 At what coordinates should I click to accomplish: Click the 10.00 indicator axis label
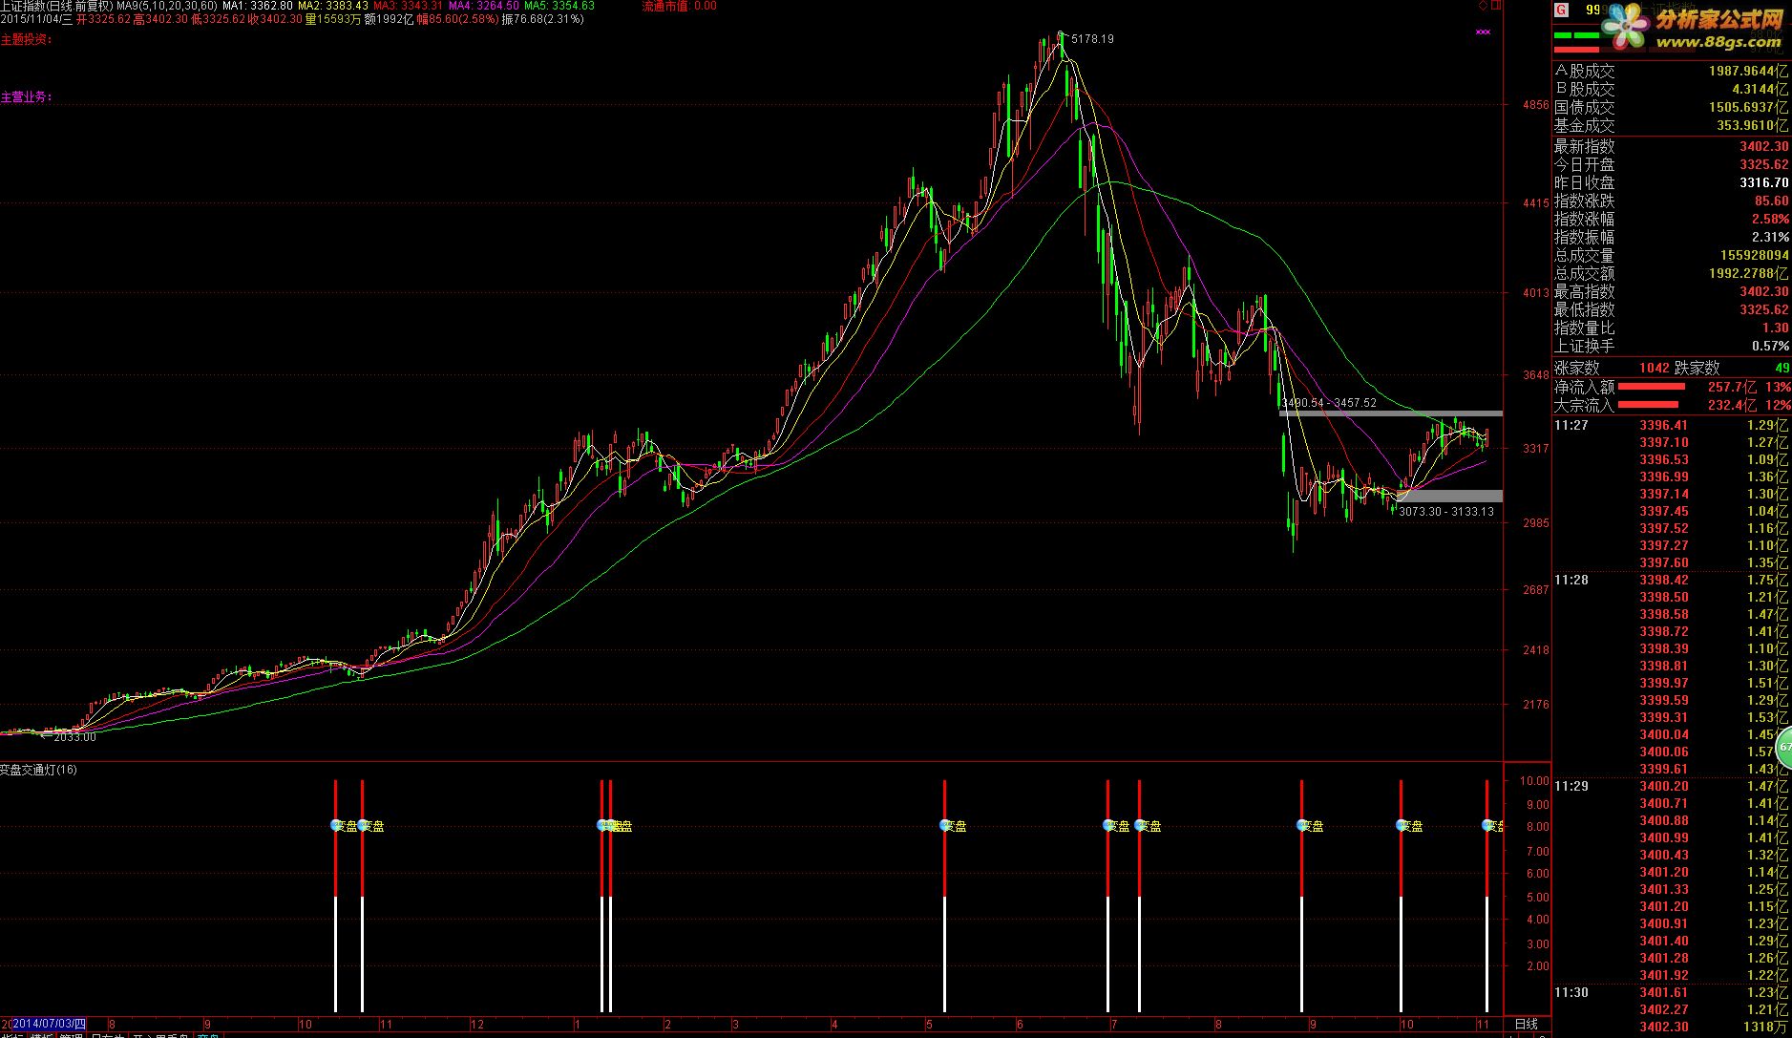click(1533, 780)
